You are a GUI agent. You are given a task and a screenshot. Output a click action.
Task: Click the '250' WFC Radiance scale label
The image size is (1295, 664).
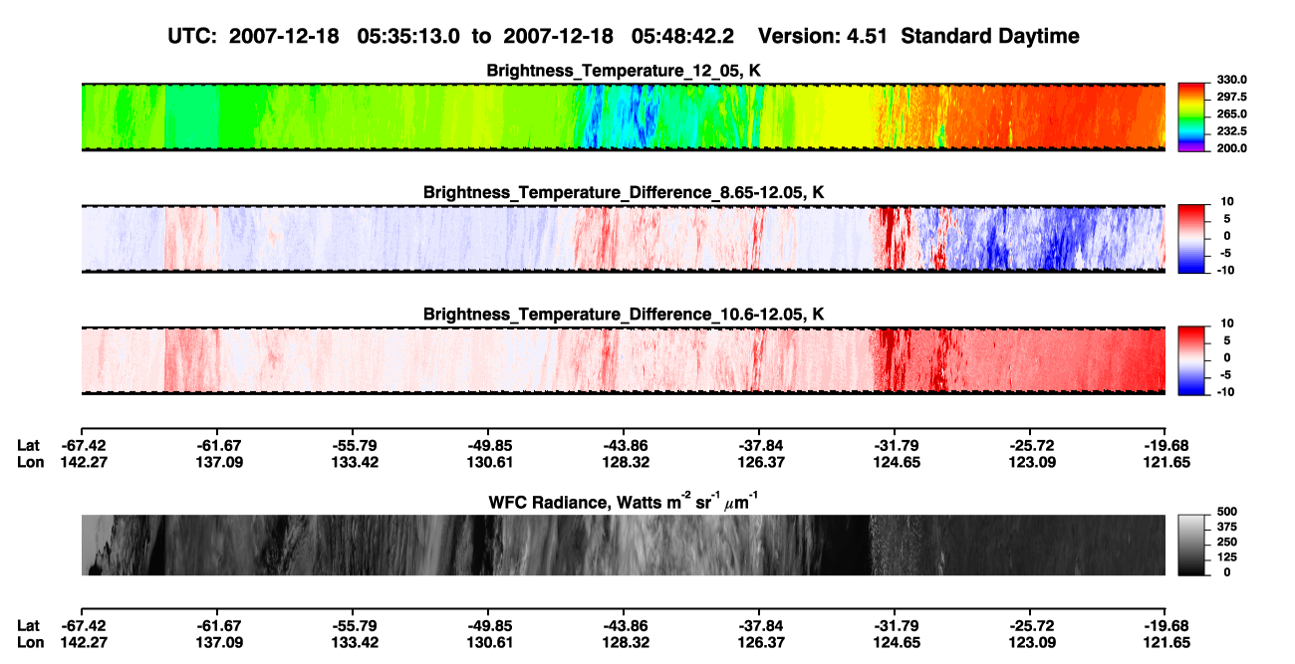tap(1229, 543)
